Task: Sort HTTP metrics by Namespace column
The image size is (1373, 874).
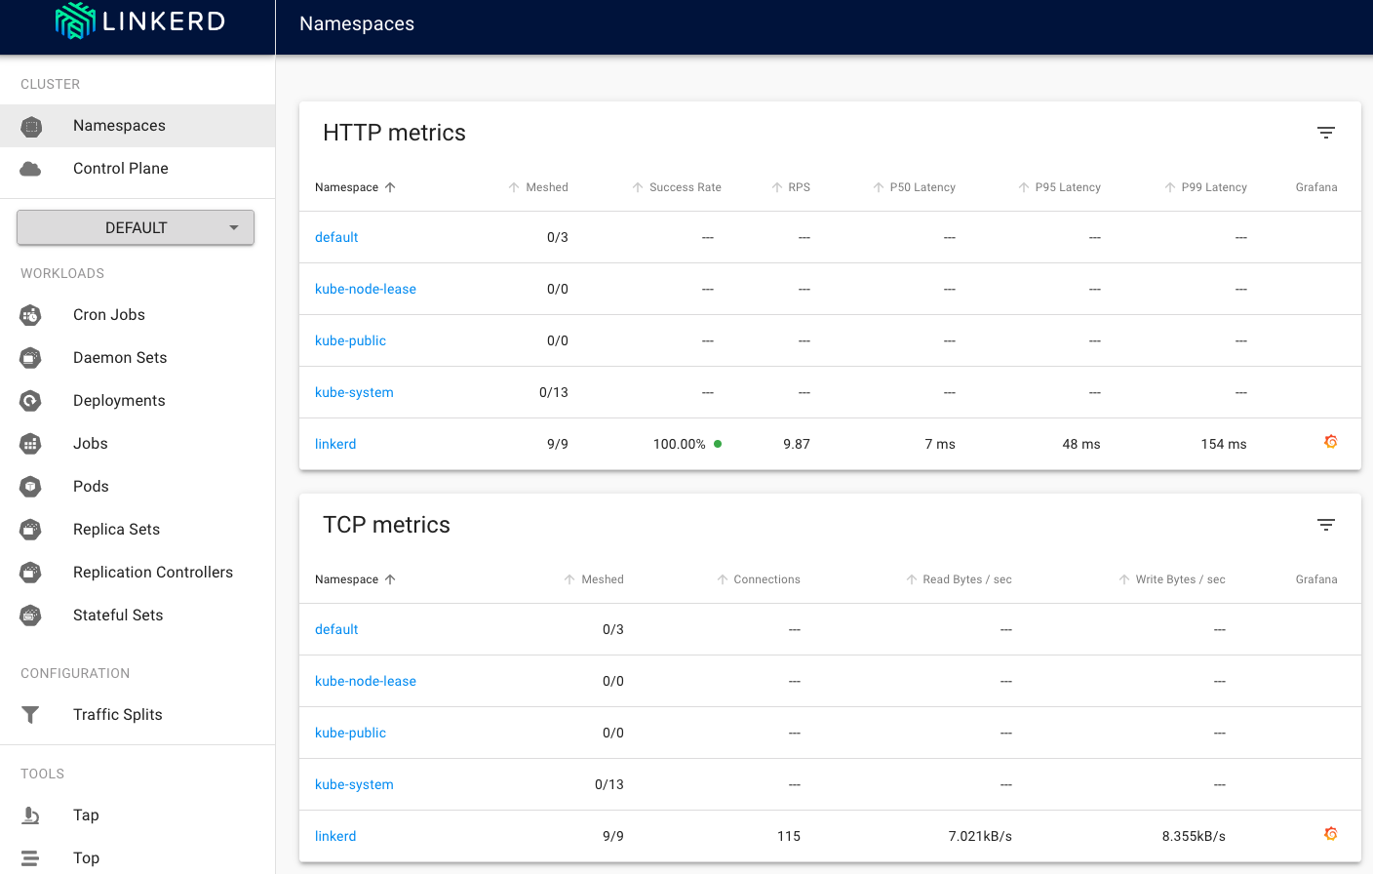Action: coord(355,187)
